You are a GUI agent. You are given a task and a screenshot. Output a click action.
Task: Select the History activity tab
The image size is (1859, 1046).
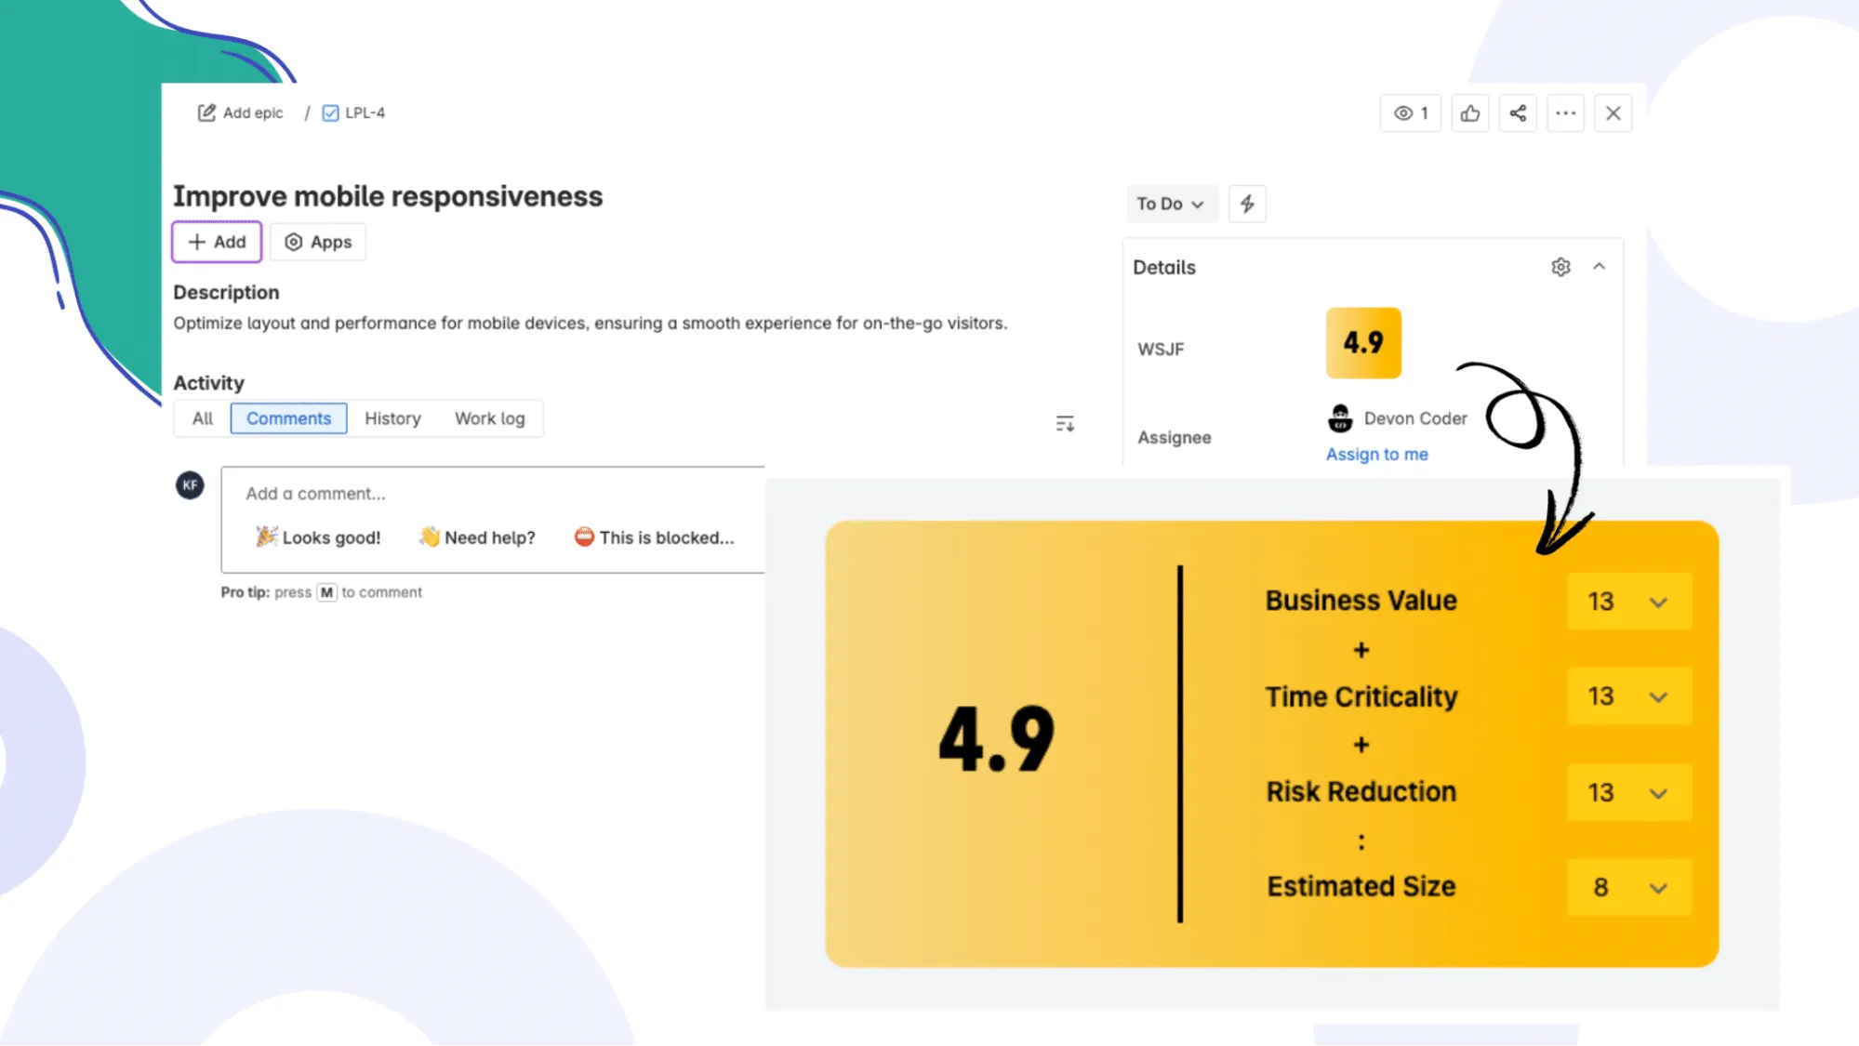392,418
